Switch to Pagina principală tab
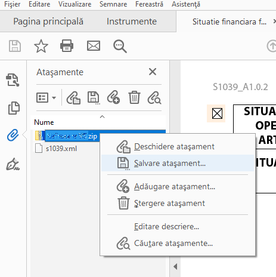This screenshot has height=277, width=276. 48,21
